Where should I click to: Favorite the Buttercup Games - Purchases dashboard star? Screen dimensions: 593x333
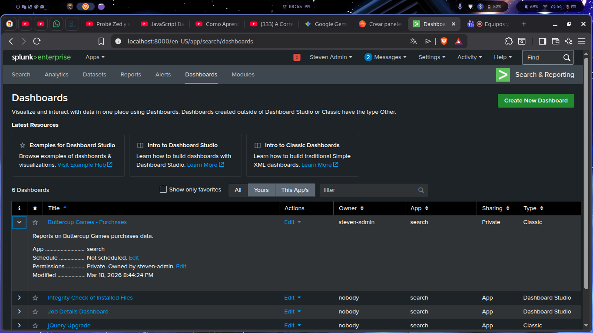point(35,222)
